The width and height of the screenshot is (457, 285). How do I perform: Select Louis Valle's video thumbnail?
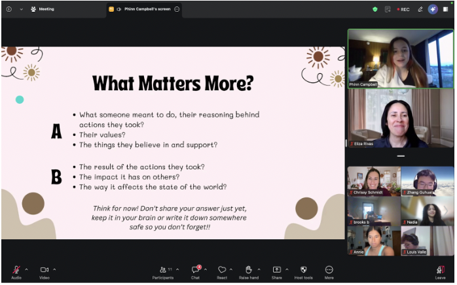tap(428, 241)
